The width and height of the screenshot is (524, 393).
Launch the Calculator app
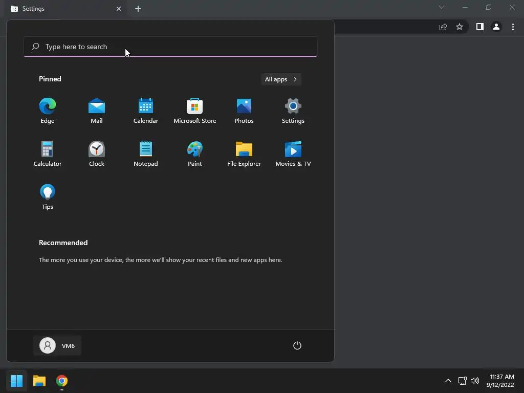pyautogui.click(x=48, y=154)
